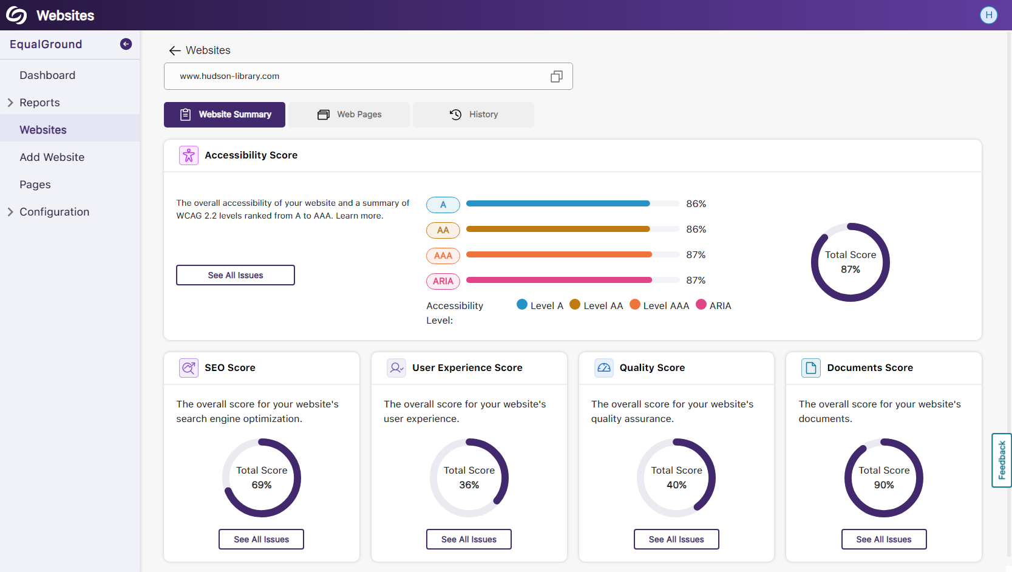Open the History tab
Viewport: 1012px width, 572px height.
tap(474, 115)
